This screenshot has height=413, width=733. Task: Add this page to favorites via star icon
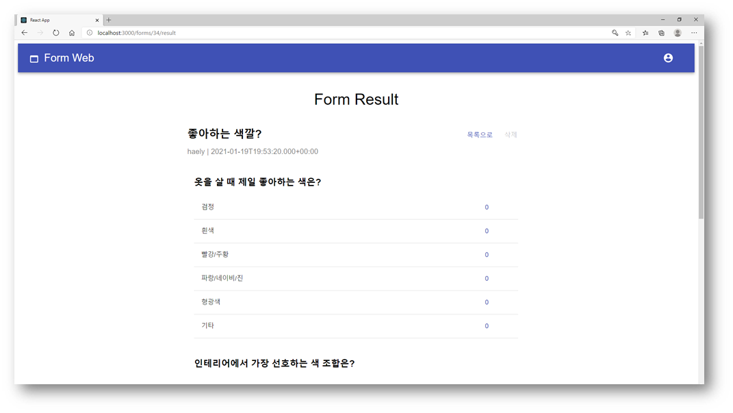coord(628,32)
